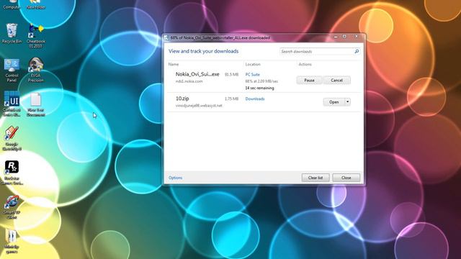The height and width of the screenshot is (259, 461).
Task: Launch the EVGA Precision shortcut
Action: pyautogui.click(x=35, y=70)
